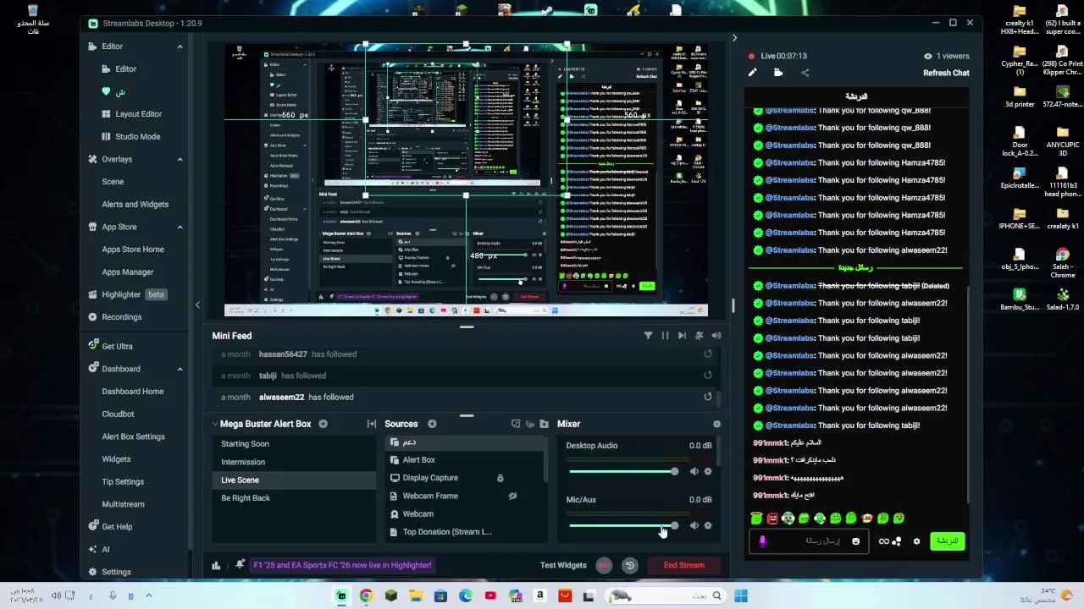The width and height of the screenshot is (1084, 609).
Task: Select the Live Scene scene
Action: tap(294, 480)
